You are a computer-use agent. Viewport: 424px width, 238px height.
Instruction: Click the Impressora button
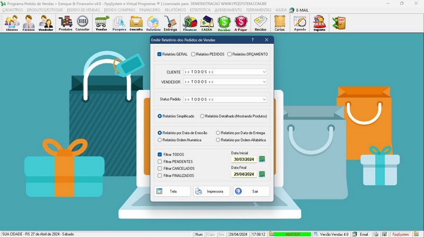pos(211,191)
